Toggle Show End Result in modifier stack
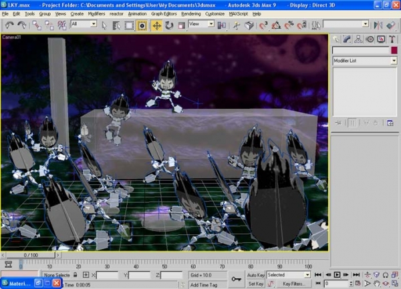The height and width of the screenshot is (289, 401). click(352, 123)
